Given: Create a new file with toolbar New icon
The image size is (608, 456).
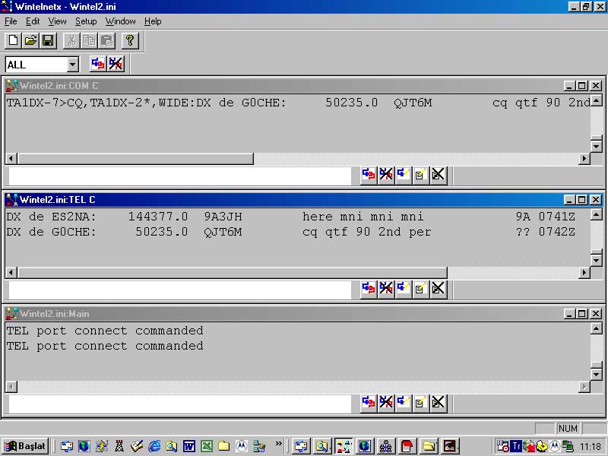Looking at the screenshot, I should tap(13, 40).
